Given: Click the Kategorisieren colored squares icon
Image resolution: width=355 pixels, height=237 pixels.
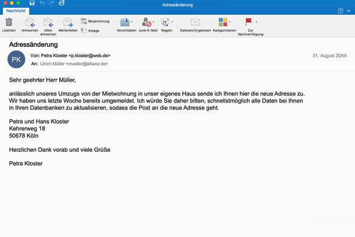Looking at the screenshot, I should (x=223, y=23).
